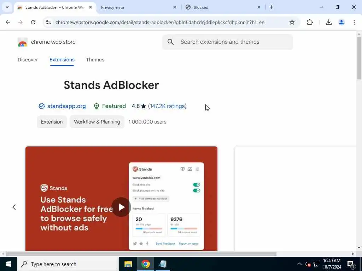The image size is (362, 271).
Task: Open the taskbar clock and date
Action: 332,264
